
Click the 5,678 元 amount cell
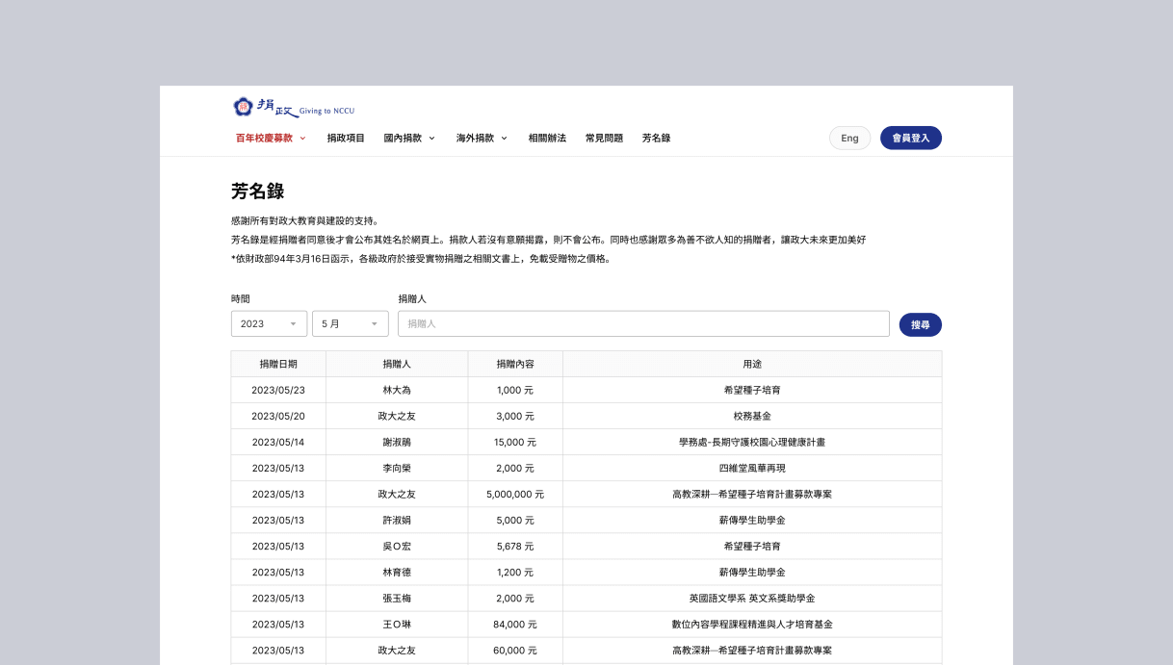(x=515, y=546)
